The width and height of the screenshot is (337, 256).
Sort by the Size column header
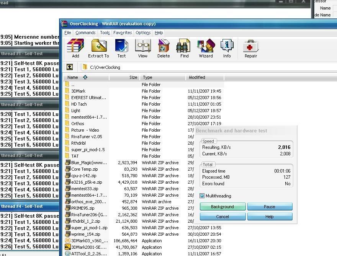pyautogui.click(x=125, y=77)
